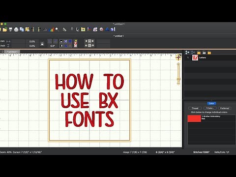Switch to the untitled 1 document tab
Viewport: 236px width, 177px height.
[x=12, y=52]
